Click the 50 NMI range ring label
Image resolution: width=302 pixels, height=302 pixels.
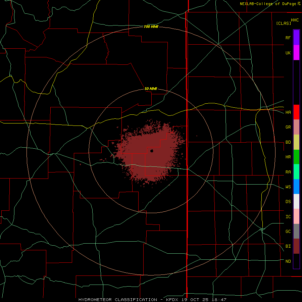pos(151,89)
